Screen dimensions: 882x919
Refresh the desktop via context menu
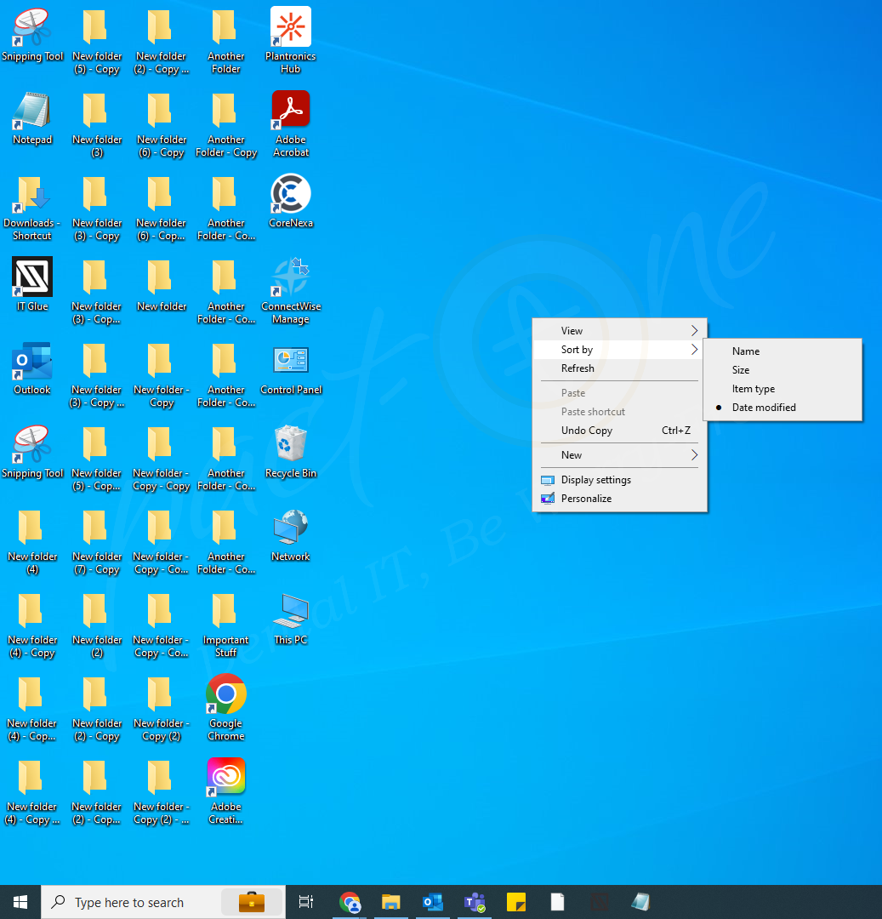(x=578, y=368)
